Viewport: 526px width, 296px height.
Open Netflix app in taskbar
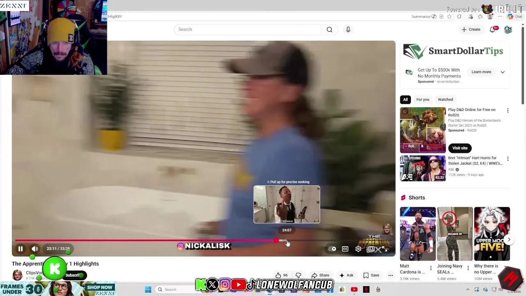coord(366,289)
